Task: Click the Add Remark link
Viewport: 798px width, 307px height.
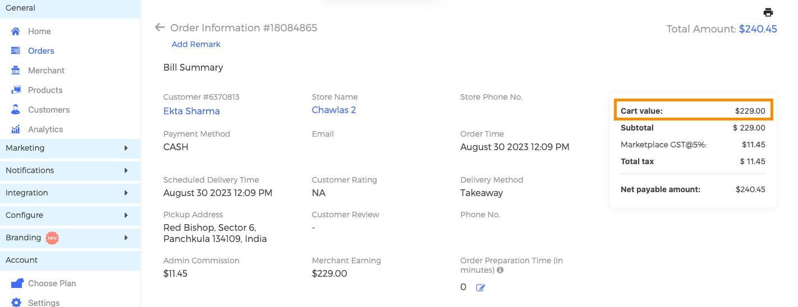Action: pos(196,44)
